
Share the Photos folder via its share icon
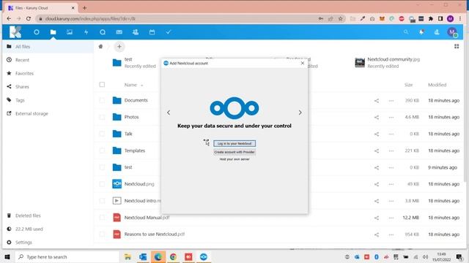pos(377,118)
